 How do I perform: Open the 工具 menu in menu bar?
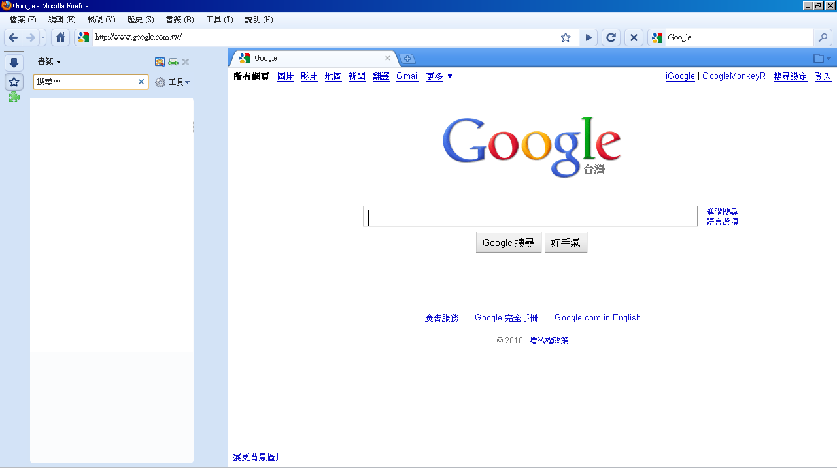[219, 20]
